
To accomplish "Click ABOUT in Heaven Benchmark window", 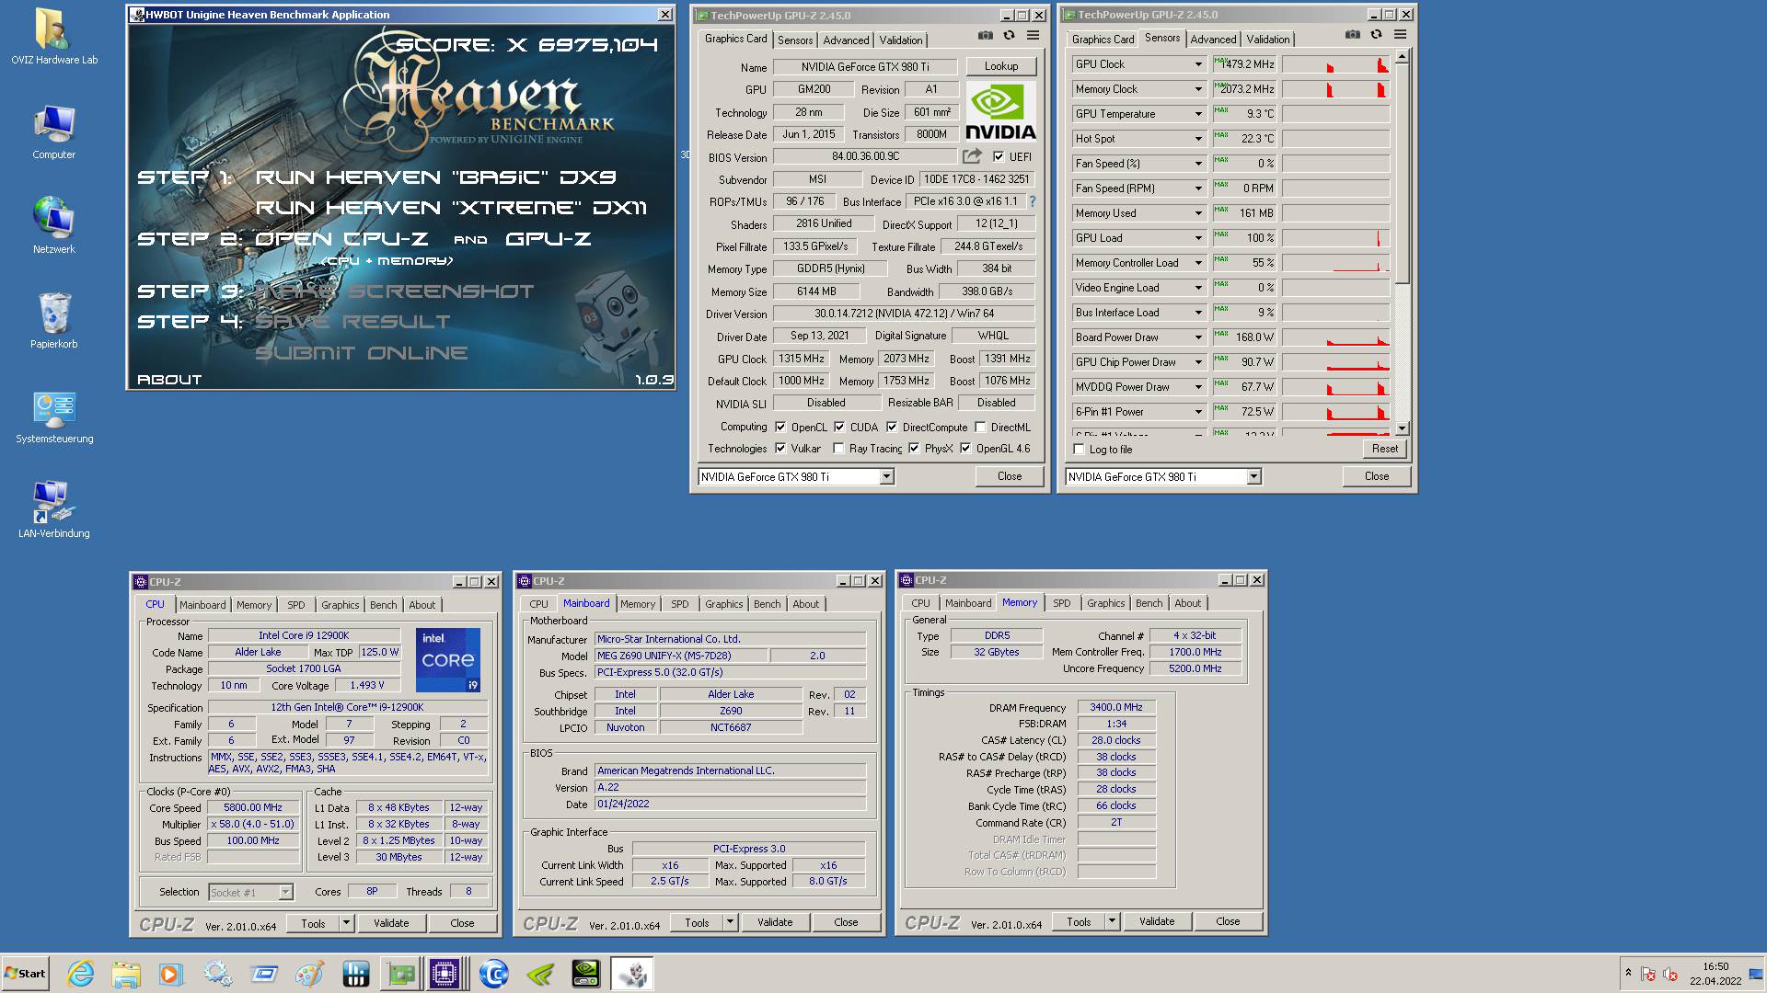I will click(169, 379).
